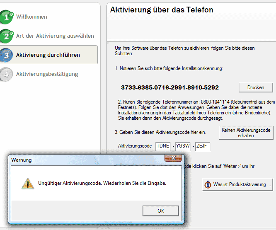276x230 pixels.
Task: Click the 'Aktivierungscode' field label
Action: point(135,146)
